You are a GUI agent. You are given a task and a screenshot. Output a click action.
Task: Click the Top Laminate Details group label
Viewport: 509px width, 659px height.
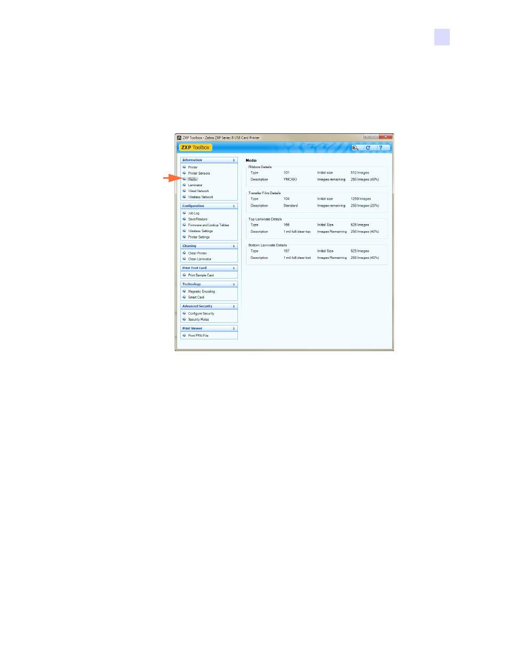tap(265, 219)
